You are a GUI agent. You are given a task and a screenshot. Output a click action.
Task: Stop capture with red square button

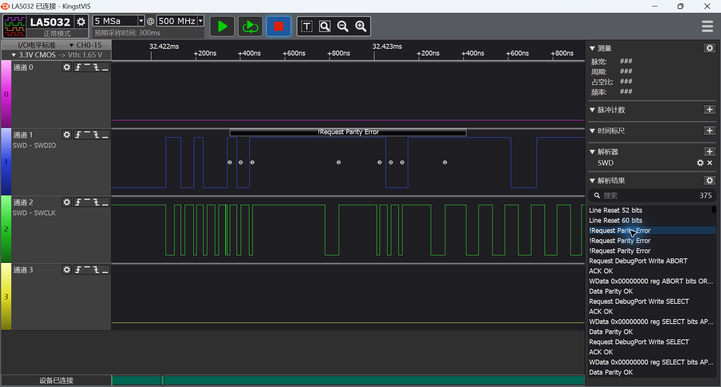279,26
